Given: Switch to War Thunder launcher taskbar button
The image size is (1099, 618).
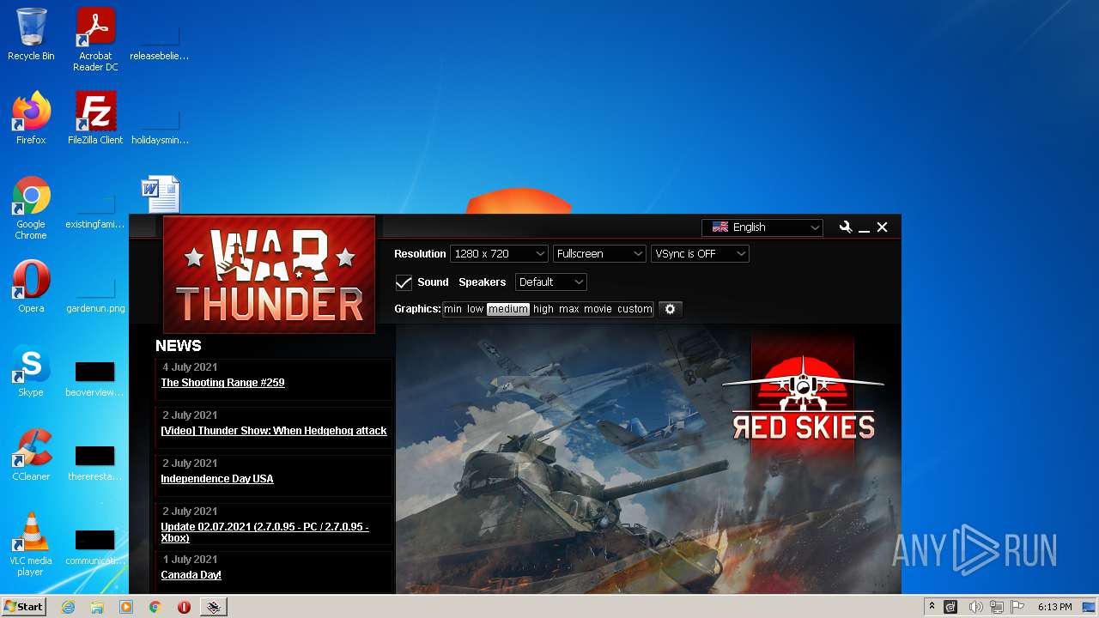Looking at the screenshot, I should coord(213,607).
